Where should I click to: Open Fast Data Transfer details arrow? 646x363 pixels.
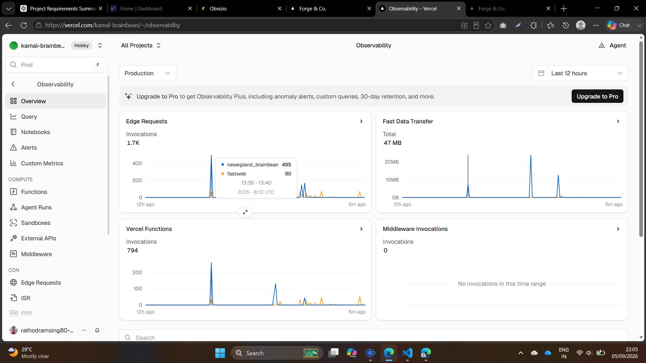coord(618,121)
